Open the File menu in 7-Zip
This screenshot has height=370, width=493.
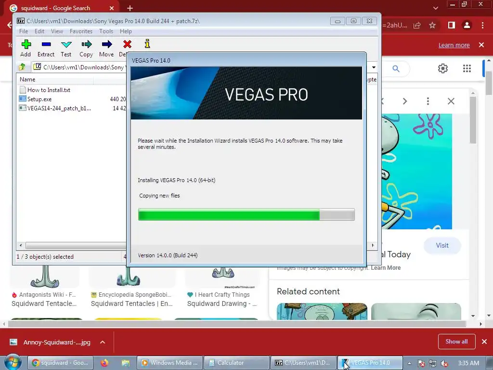pos(24,31)
